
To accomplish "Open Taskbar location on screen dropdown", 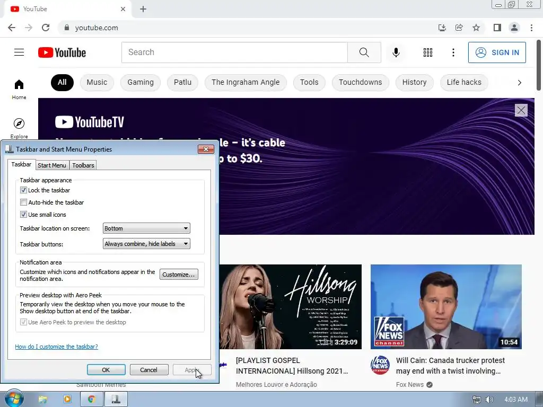I will tap(146, 228).
